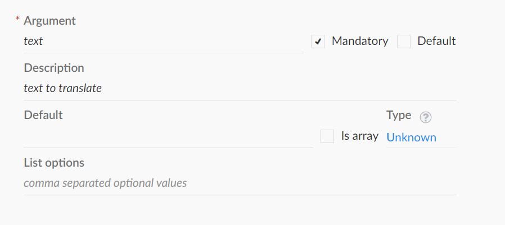Click the Description heading label

(54, 68)
